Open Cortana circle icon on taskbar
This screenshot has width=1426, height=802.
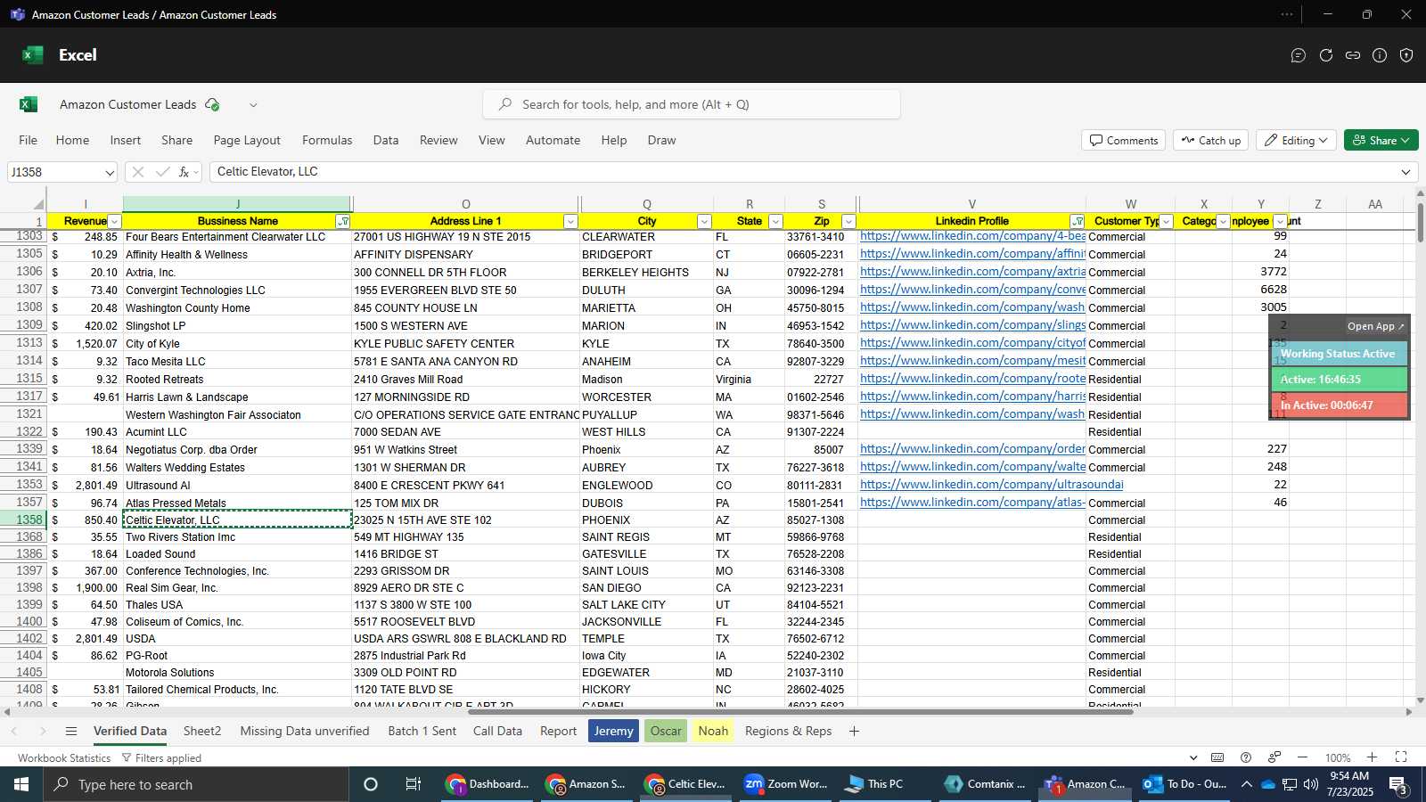[371, 784]
